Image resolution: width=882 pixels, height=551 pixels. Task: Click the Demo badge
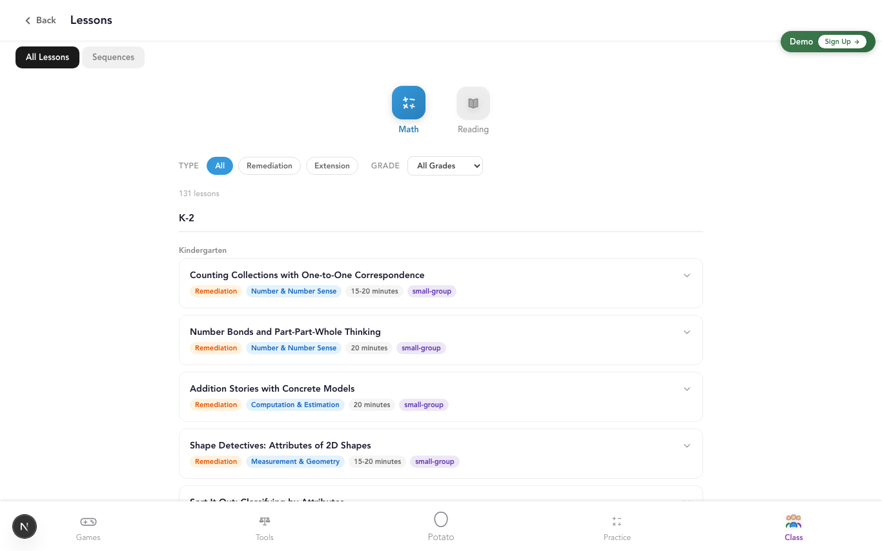tap(801, 41)
